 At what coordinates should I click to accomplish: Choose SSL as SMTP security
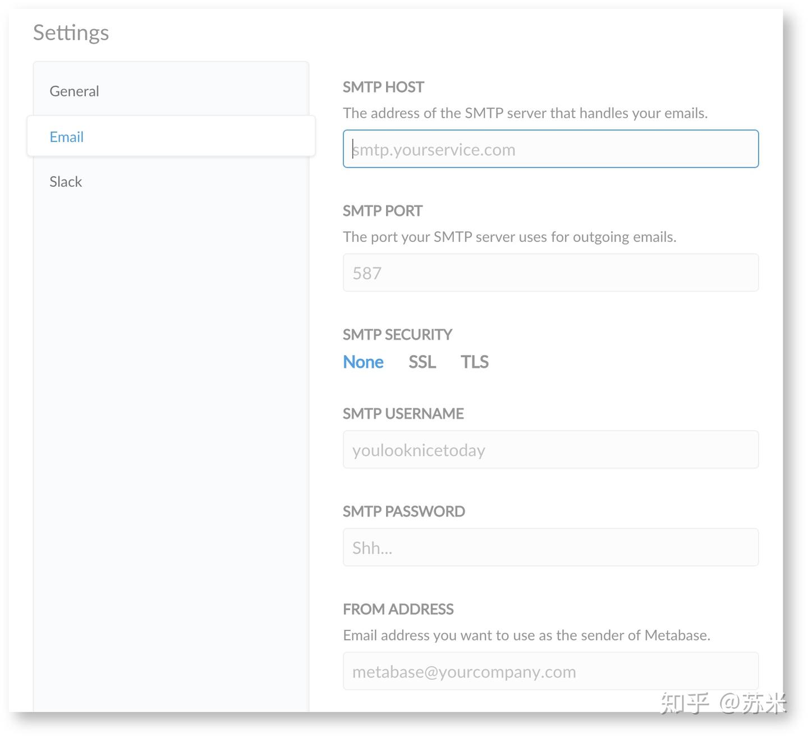[x=422, y=362]
